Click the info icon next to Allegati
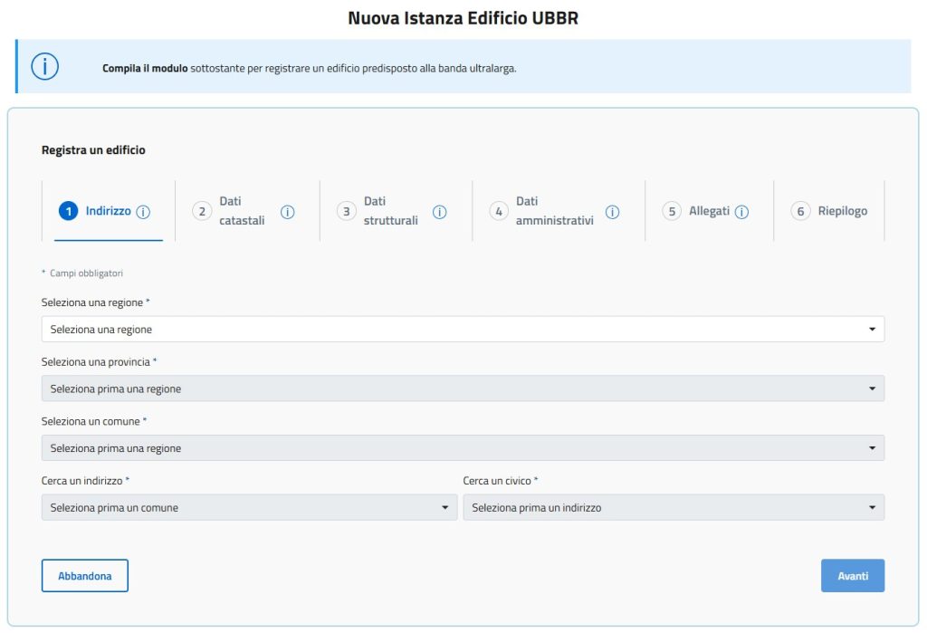Image resolution: width=927 pixels, height=633 pixels. click(x=741, y=212)
